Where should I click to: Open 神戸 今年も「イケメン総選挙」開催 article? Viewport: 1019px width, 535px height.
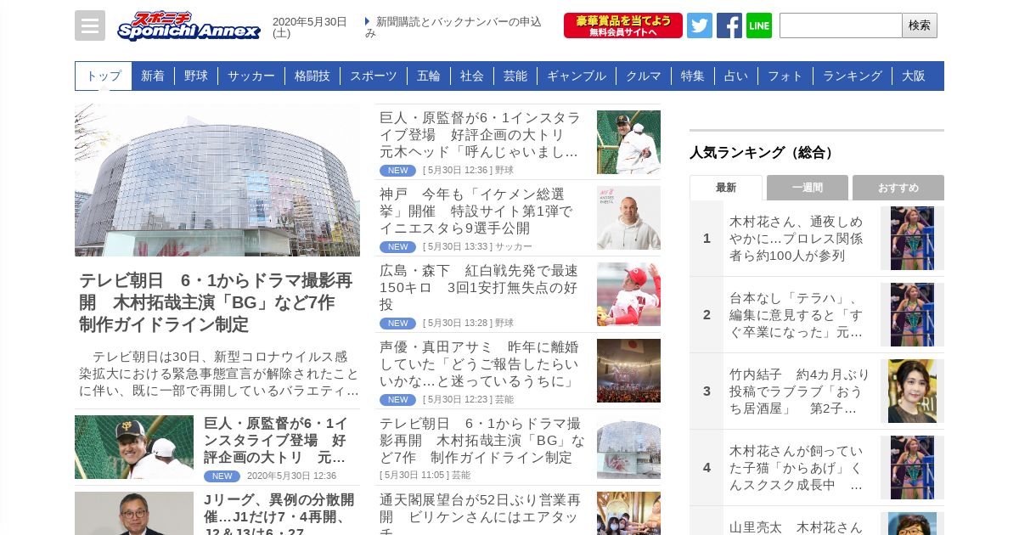coord(476,211)
